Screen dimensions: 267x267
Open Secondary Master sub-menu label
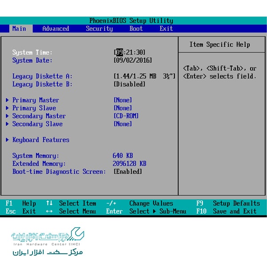click(x=39, y=116)
